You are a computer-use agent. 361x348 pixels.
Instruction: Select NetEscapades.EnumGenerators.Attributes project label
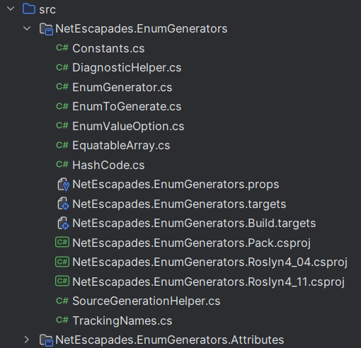click(170, 340)
